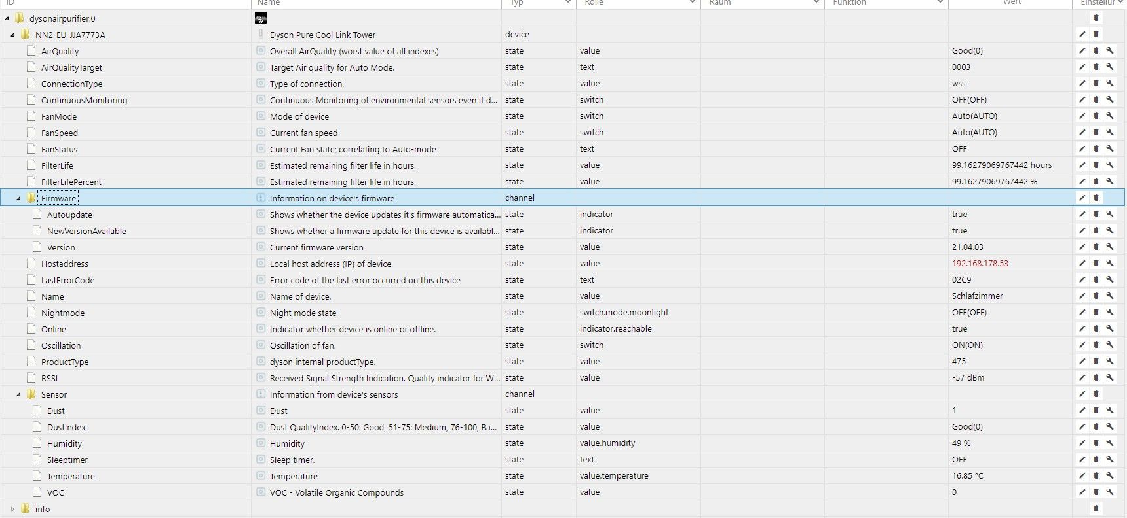
Task: Click the 192.168.178.53 host address value
Action: coord(980,264)
